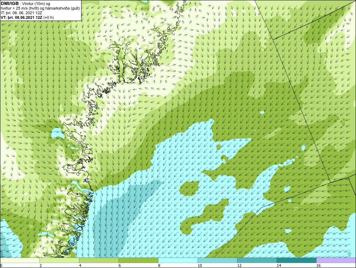Click the 14–16 m/s dark teal legend swatch
Screen dimensions: 356x268
tap(296, 260)
